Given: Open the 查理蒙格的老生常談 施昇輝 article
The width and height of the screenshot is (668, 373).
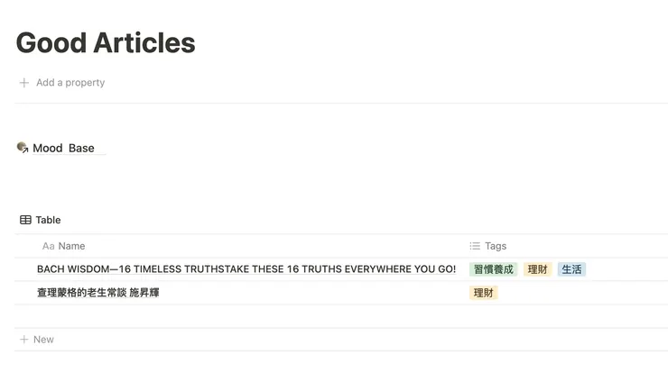Looking at the screenshot, I should point(97,293).
